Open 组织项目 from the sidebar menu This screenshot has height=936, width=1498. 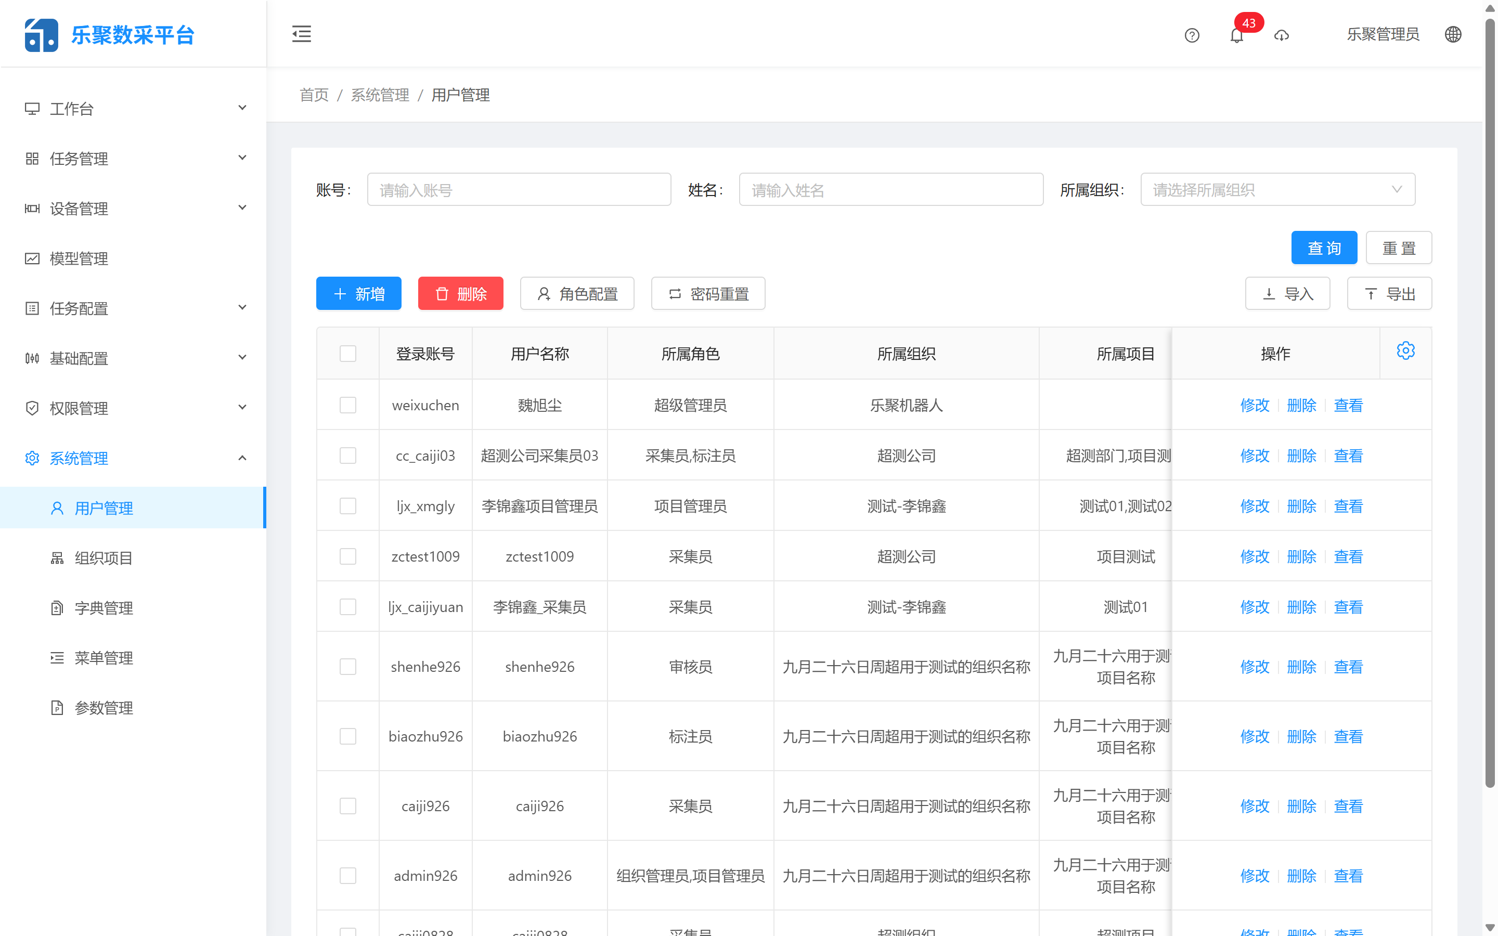(103, 557)
